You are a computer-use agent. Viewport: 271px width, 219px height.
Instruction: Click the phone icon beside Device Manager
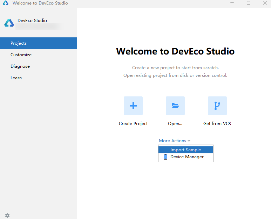(x=165, y=157)
